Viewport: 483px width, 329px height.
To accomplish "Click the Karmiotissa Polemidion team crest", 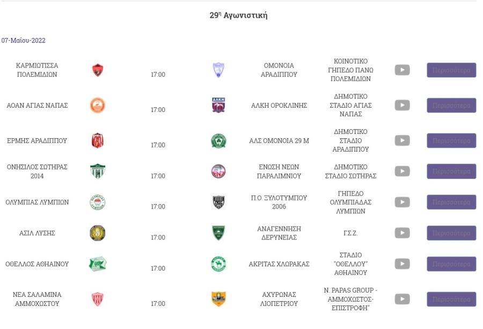I will (98, 70).
